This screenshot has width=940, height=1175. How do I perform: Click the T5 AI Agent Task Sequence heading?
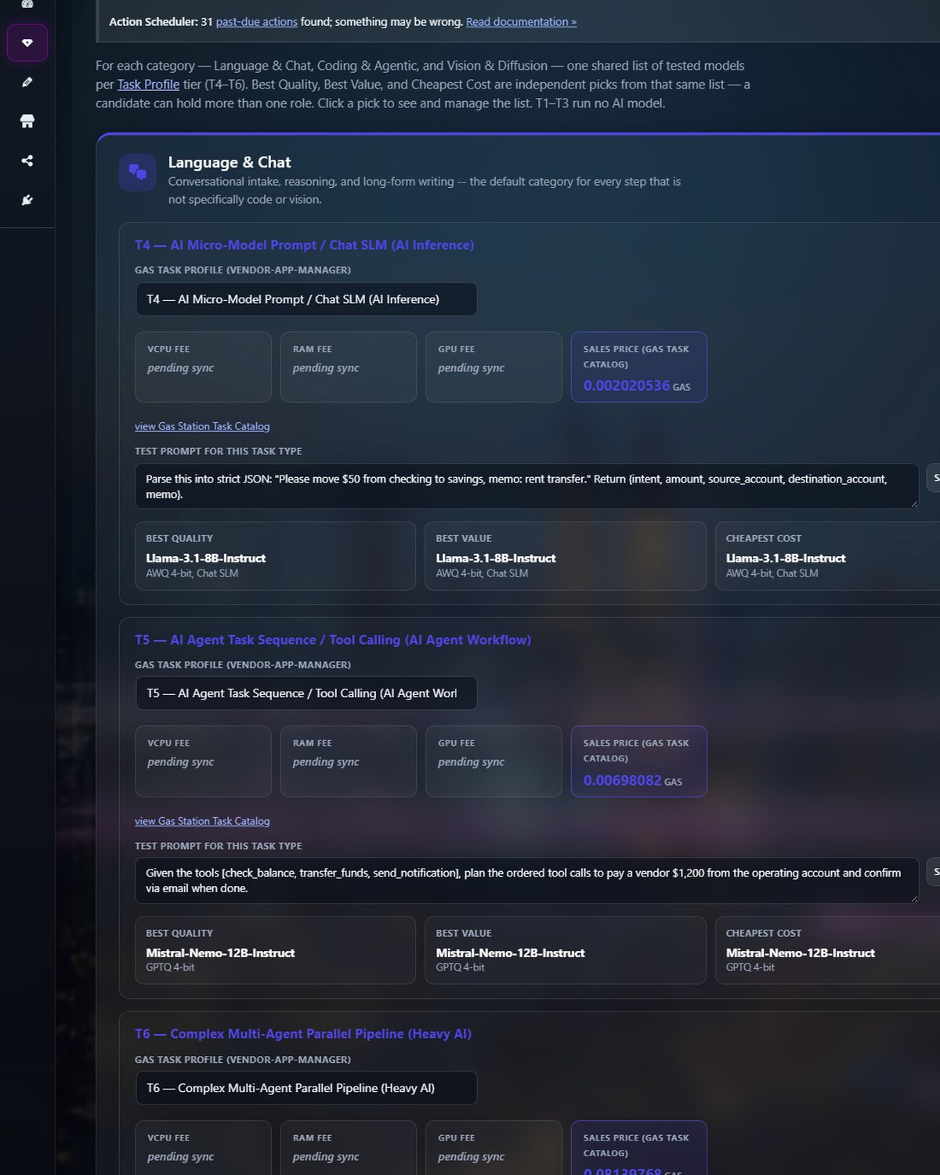(333, 640)
